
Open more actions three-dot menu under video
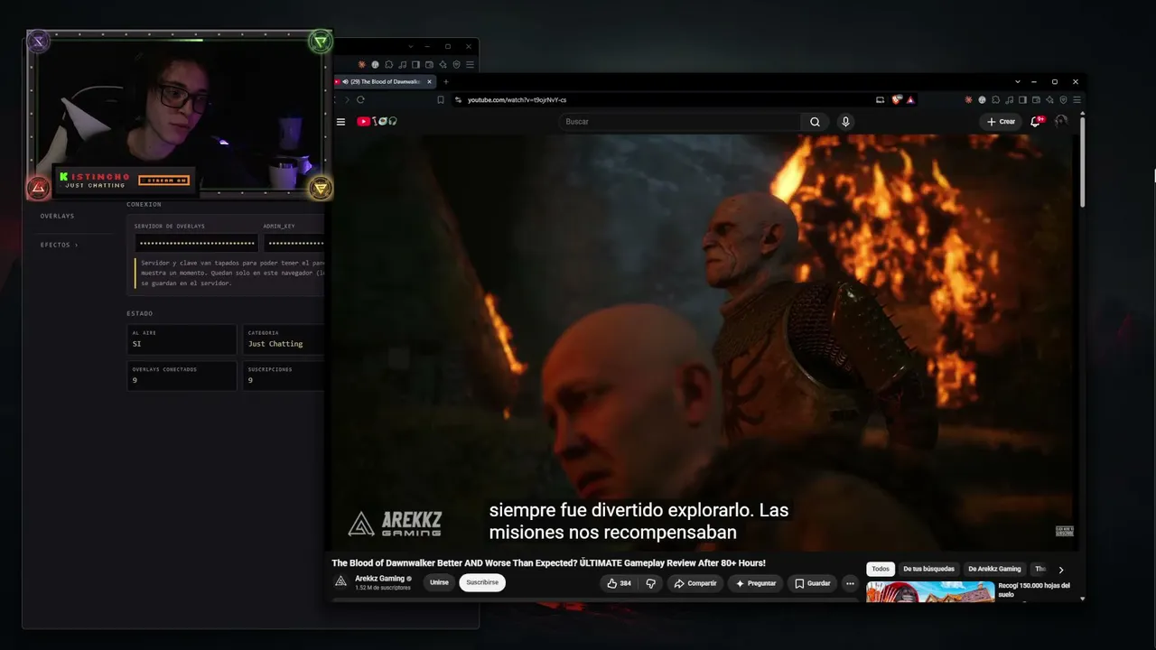coord(850,583)
